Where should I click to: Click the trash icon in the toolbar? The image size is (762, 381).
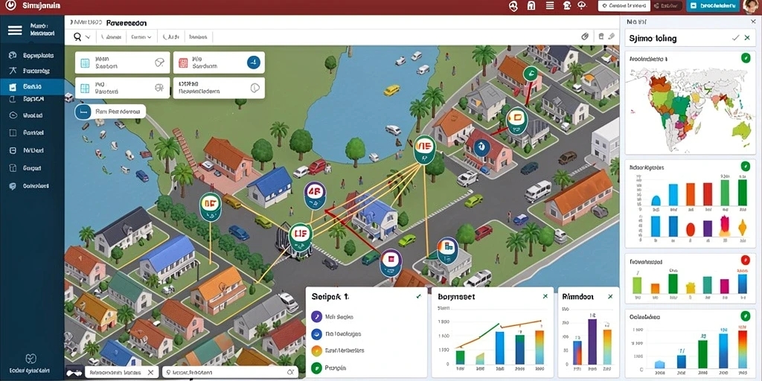601,36
